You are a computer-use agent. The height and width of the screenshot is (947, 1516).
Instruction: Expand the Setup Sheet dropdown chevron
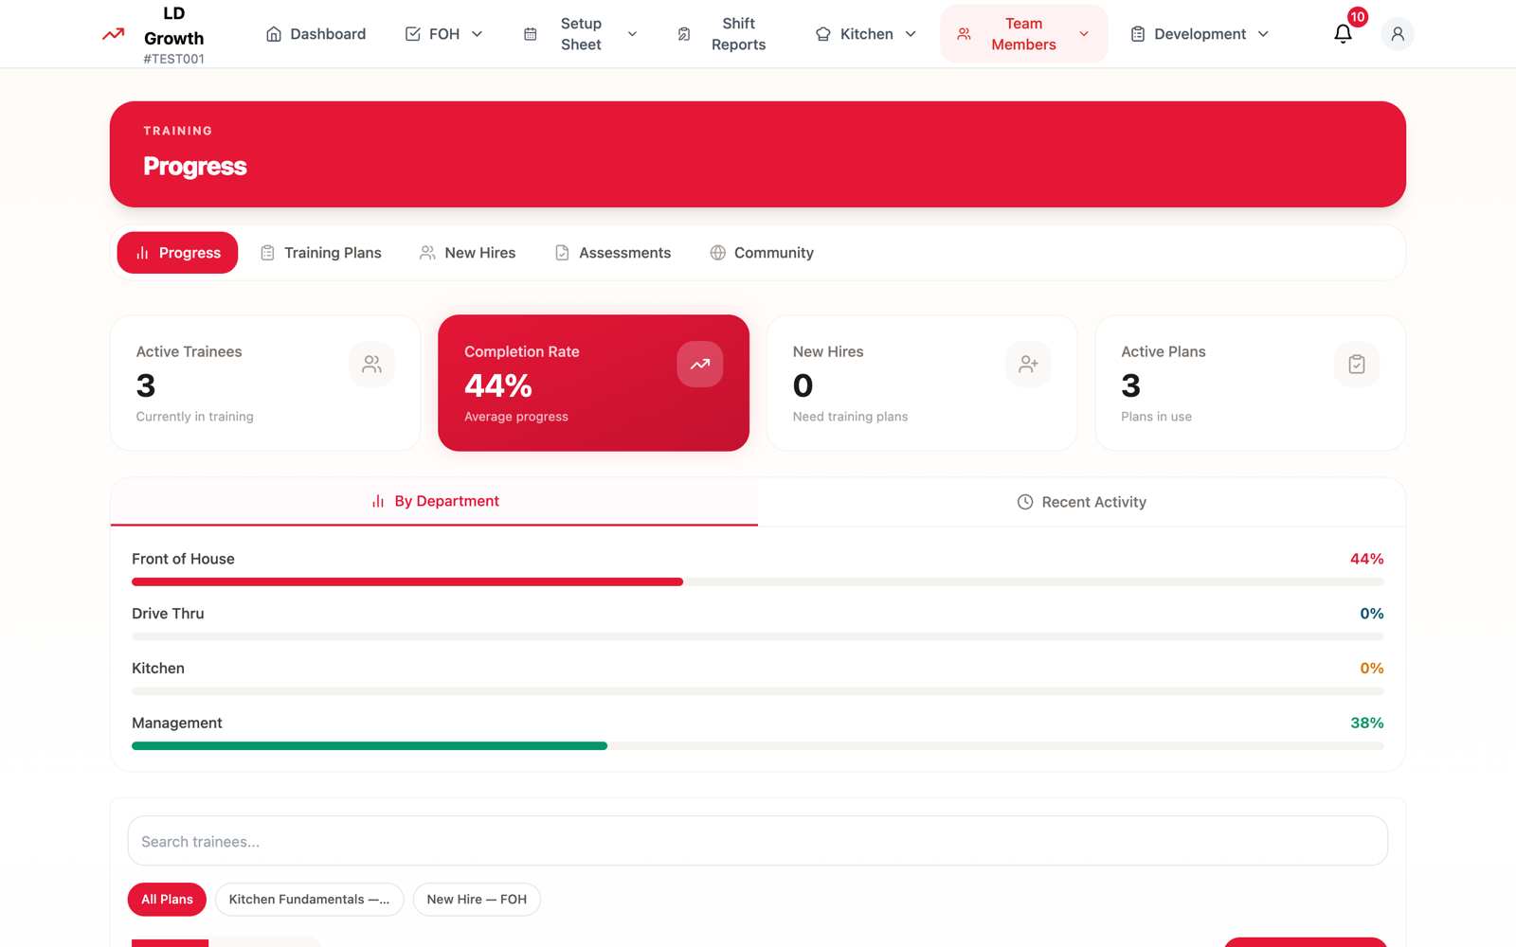click(x=632, y=34)
